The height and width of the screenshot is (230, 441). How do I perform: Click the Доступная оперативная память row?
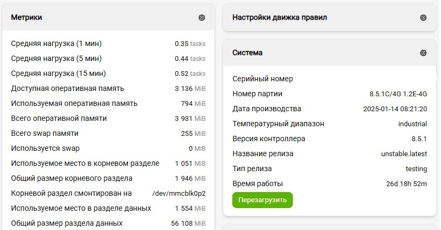pos(108,89)
